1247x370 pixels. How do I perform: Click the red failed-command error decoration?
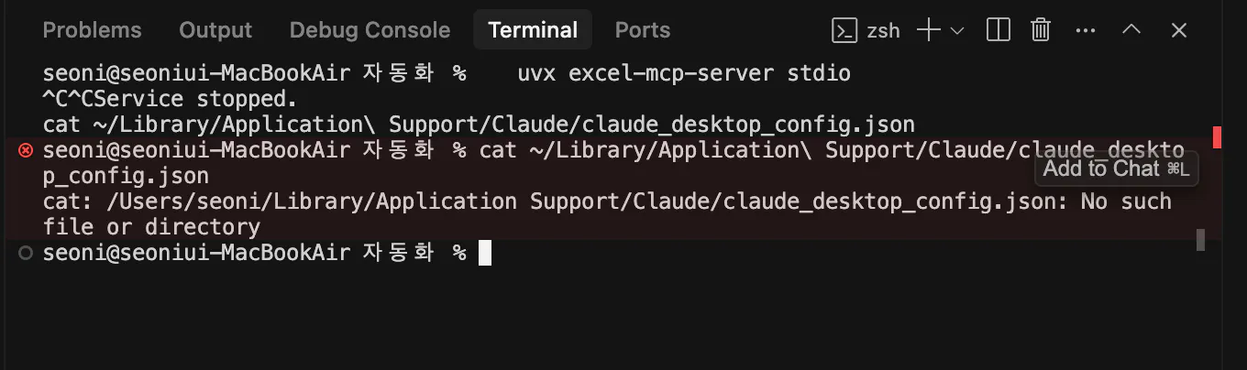[26, 150]
